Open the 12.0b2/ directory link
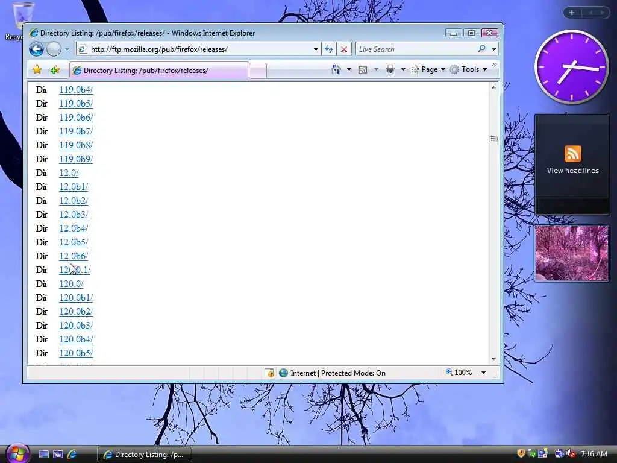Screen dimensions: 617x463 point(74,200)
